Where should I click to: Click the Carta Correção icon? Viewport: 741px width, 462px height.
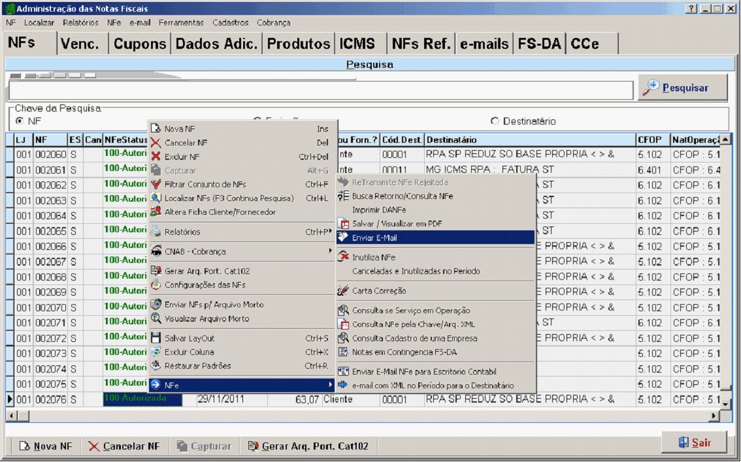[343, 291]
